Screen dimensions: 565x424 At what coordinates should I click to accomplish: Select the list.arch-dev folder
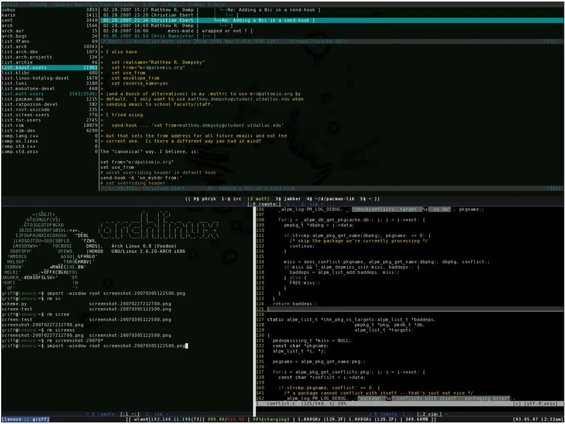(50, 52)
